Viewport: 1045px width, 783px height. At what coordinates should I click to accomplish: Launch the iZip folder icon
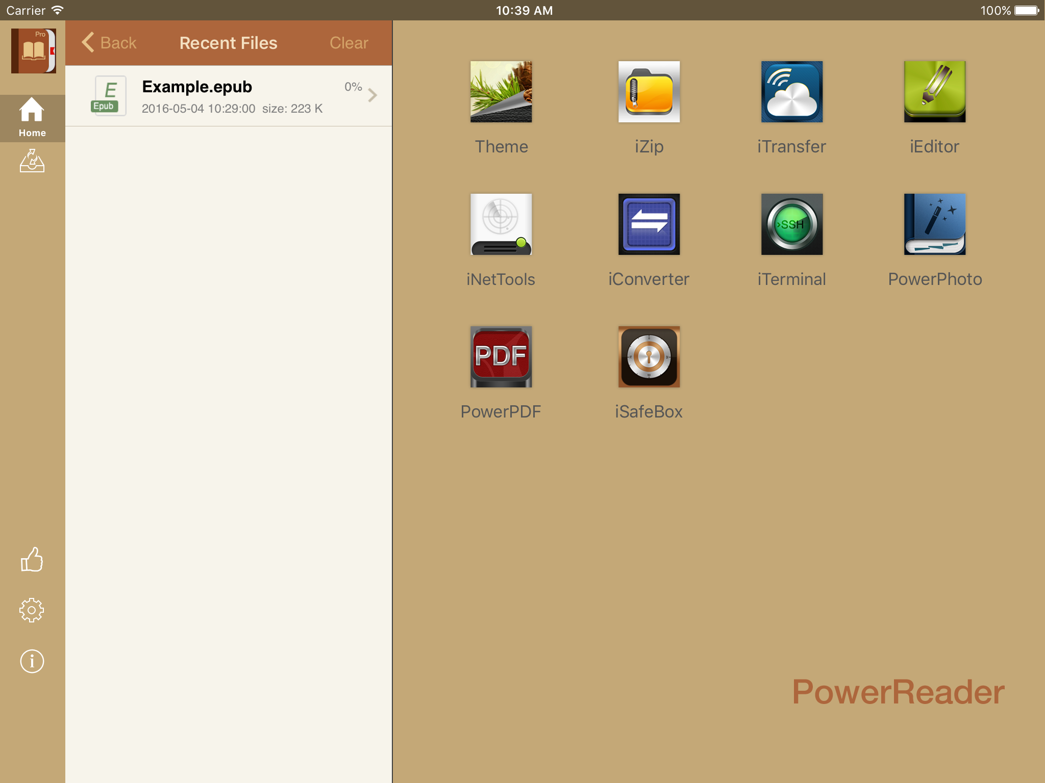click(649, 92)
